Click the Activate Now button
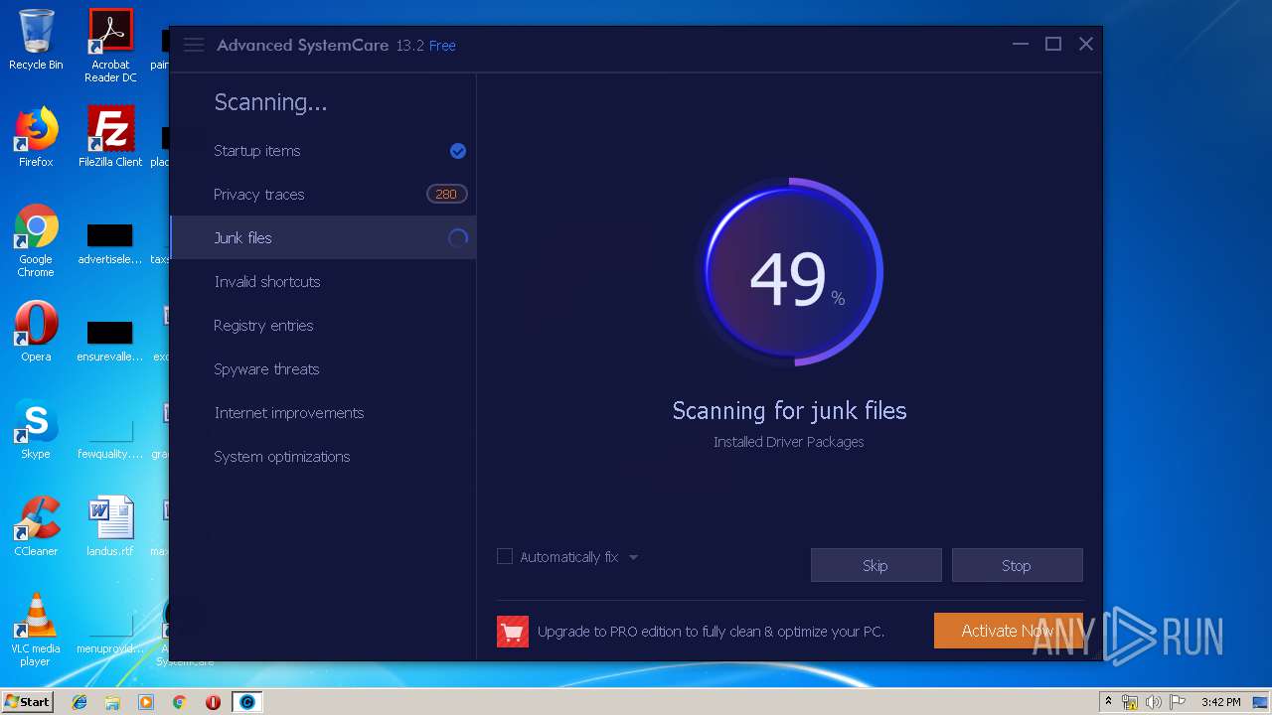The height and width of the screenshot is (715, 1272). pyautogui.click(x=1008, y=631)
